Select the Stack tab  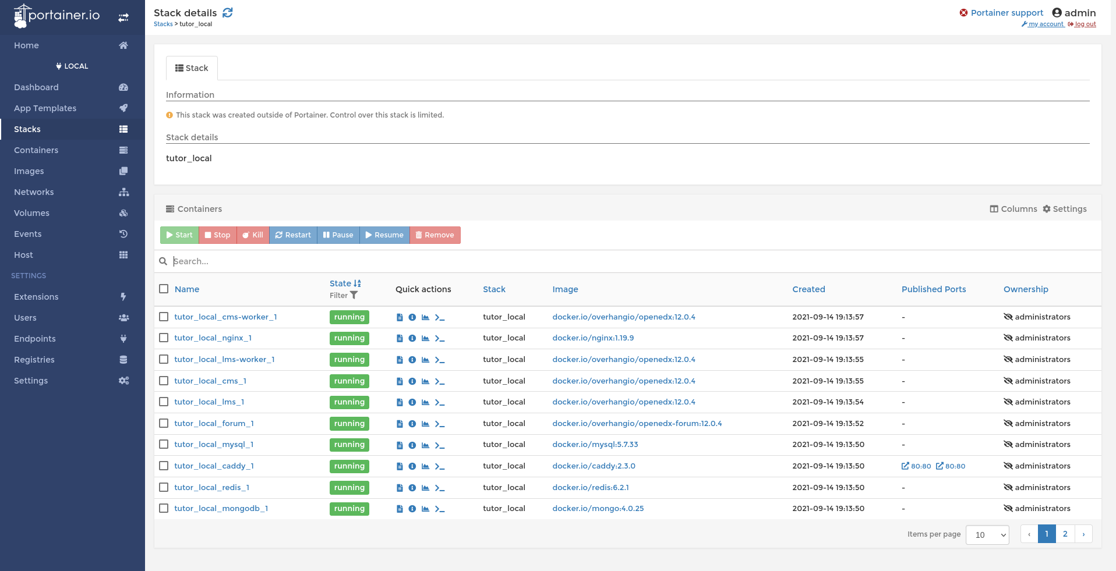[192, 68]
